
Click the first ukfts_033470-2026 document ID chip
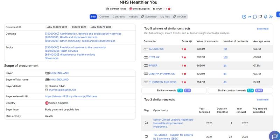click(57, 27)
